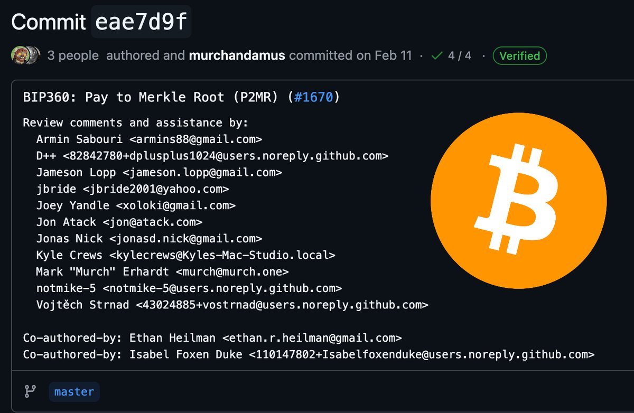
Task: Click the branch fork icon
Action: point(31,391)
